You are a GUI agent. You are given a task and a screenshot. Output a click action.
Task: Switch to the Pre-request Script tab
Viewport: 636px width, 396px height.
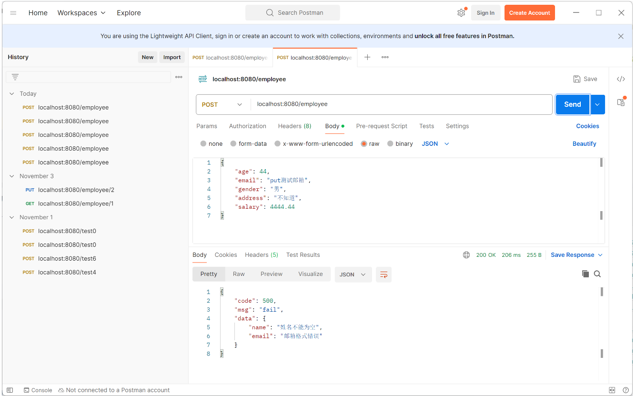[382, 126]
